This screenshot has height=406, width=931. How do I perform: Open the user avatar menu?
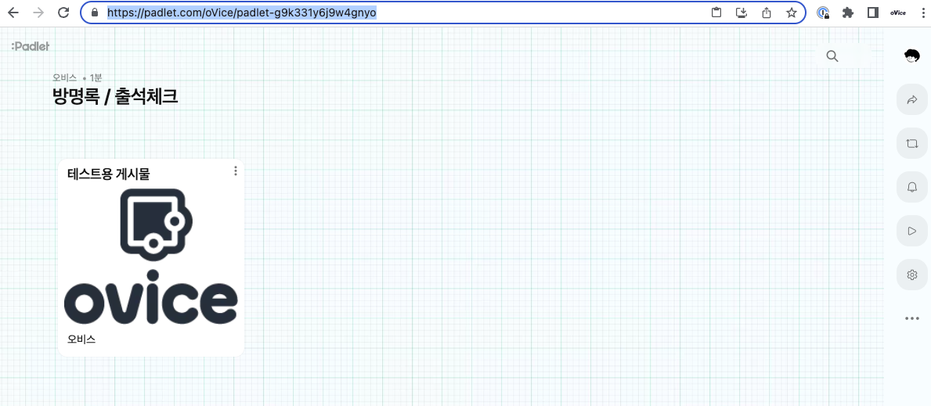(x=912, y=56)
